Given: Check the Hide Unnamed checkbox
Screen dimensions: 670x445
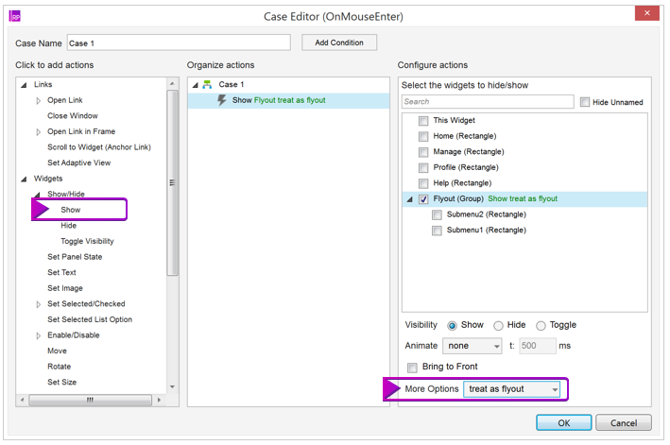Looking at the screenshot, I should [585, 102].
